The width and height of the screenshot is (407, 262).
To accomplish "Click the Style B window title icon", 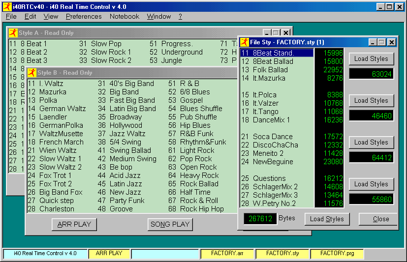I will click(x=32, y=73).
